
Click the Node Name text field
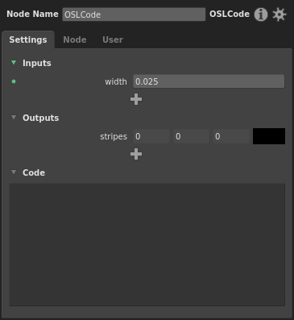134,15
